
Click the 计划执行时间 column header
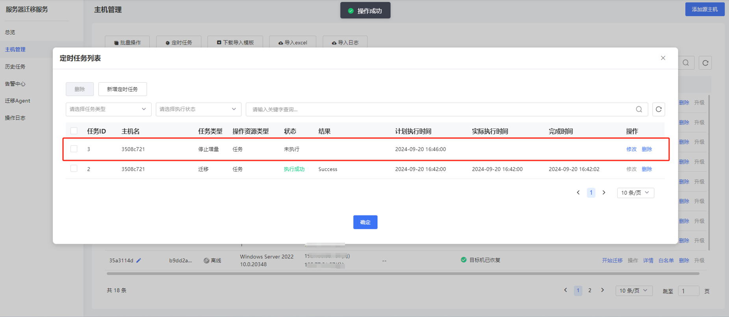(x=413, y=131)
